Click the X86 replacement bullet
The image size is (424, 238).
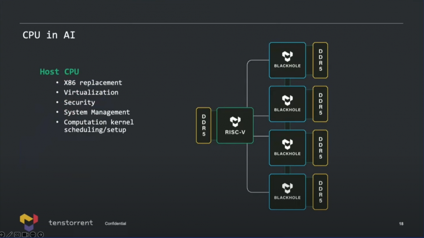coord(93,83)
